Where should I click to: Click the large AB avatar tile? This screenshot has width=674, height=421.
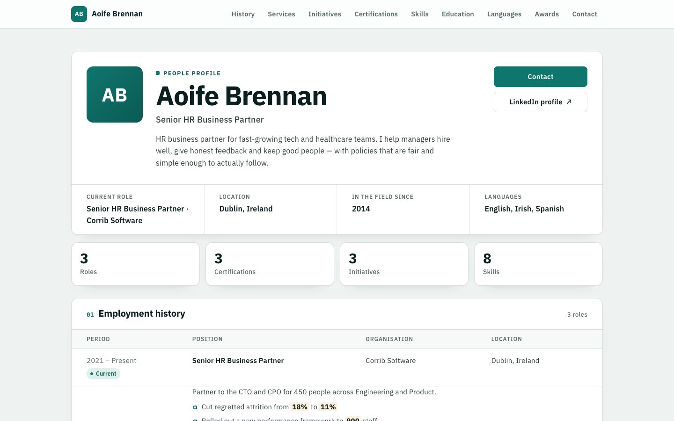point(115,94)
